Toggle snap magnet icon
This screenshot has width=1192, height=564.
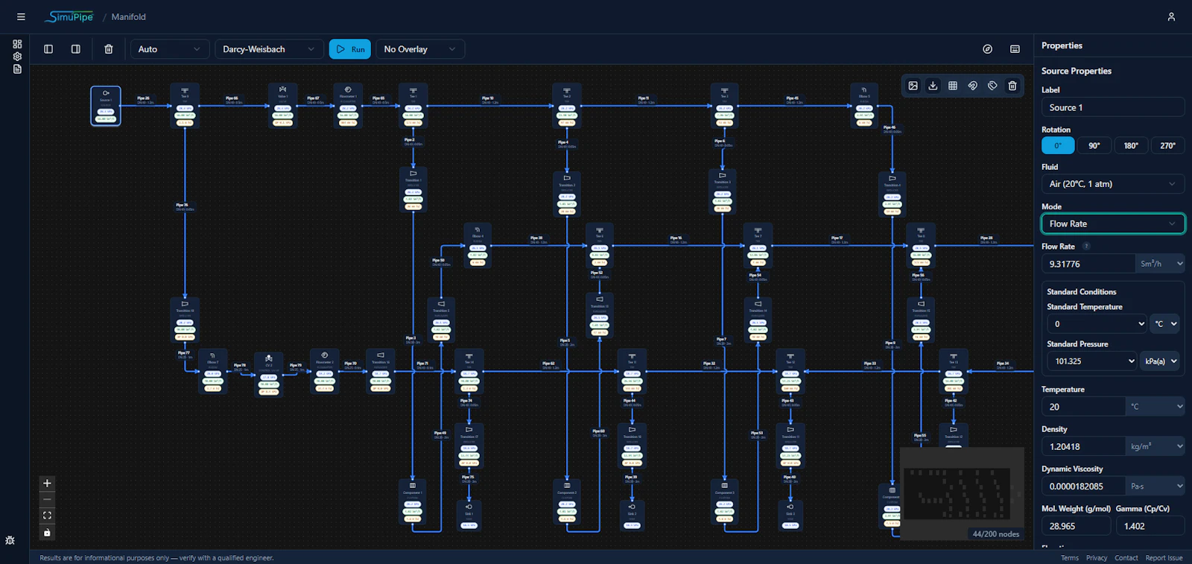[x=972, y=86]
